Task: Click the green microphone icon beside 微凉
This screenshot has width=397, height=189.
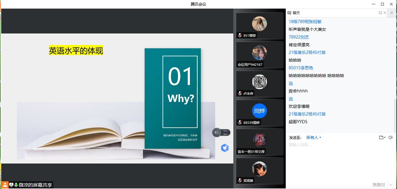Action: coord(16,185)
